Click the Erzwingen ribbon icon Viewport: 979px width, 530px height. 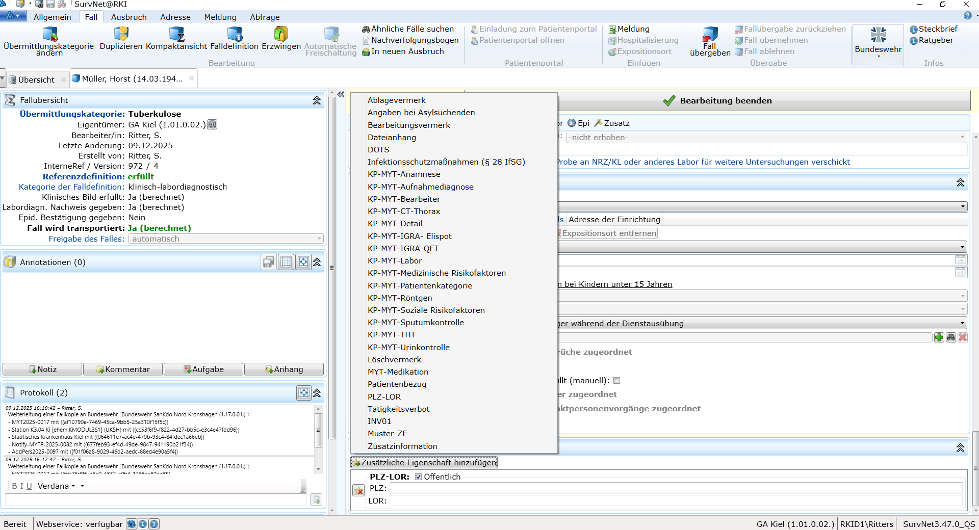(281, 35)
